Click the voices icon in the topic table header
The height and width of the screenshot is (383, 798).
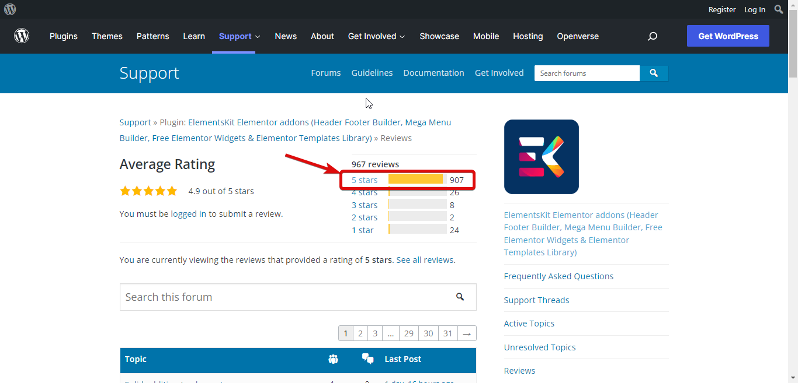333,359
